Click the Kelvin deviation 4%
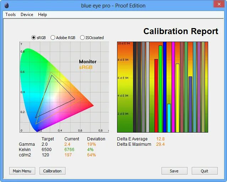The image size is (227, 182). [90, 150]
